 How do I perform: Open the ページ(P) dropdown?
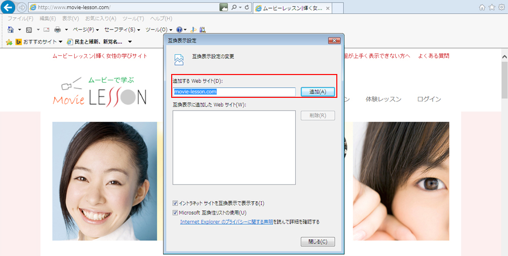(86, 30)
